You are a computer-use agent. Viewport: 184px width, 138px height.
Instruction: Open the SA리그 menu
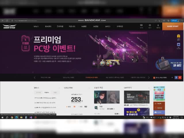click(108, 26)
